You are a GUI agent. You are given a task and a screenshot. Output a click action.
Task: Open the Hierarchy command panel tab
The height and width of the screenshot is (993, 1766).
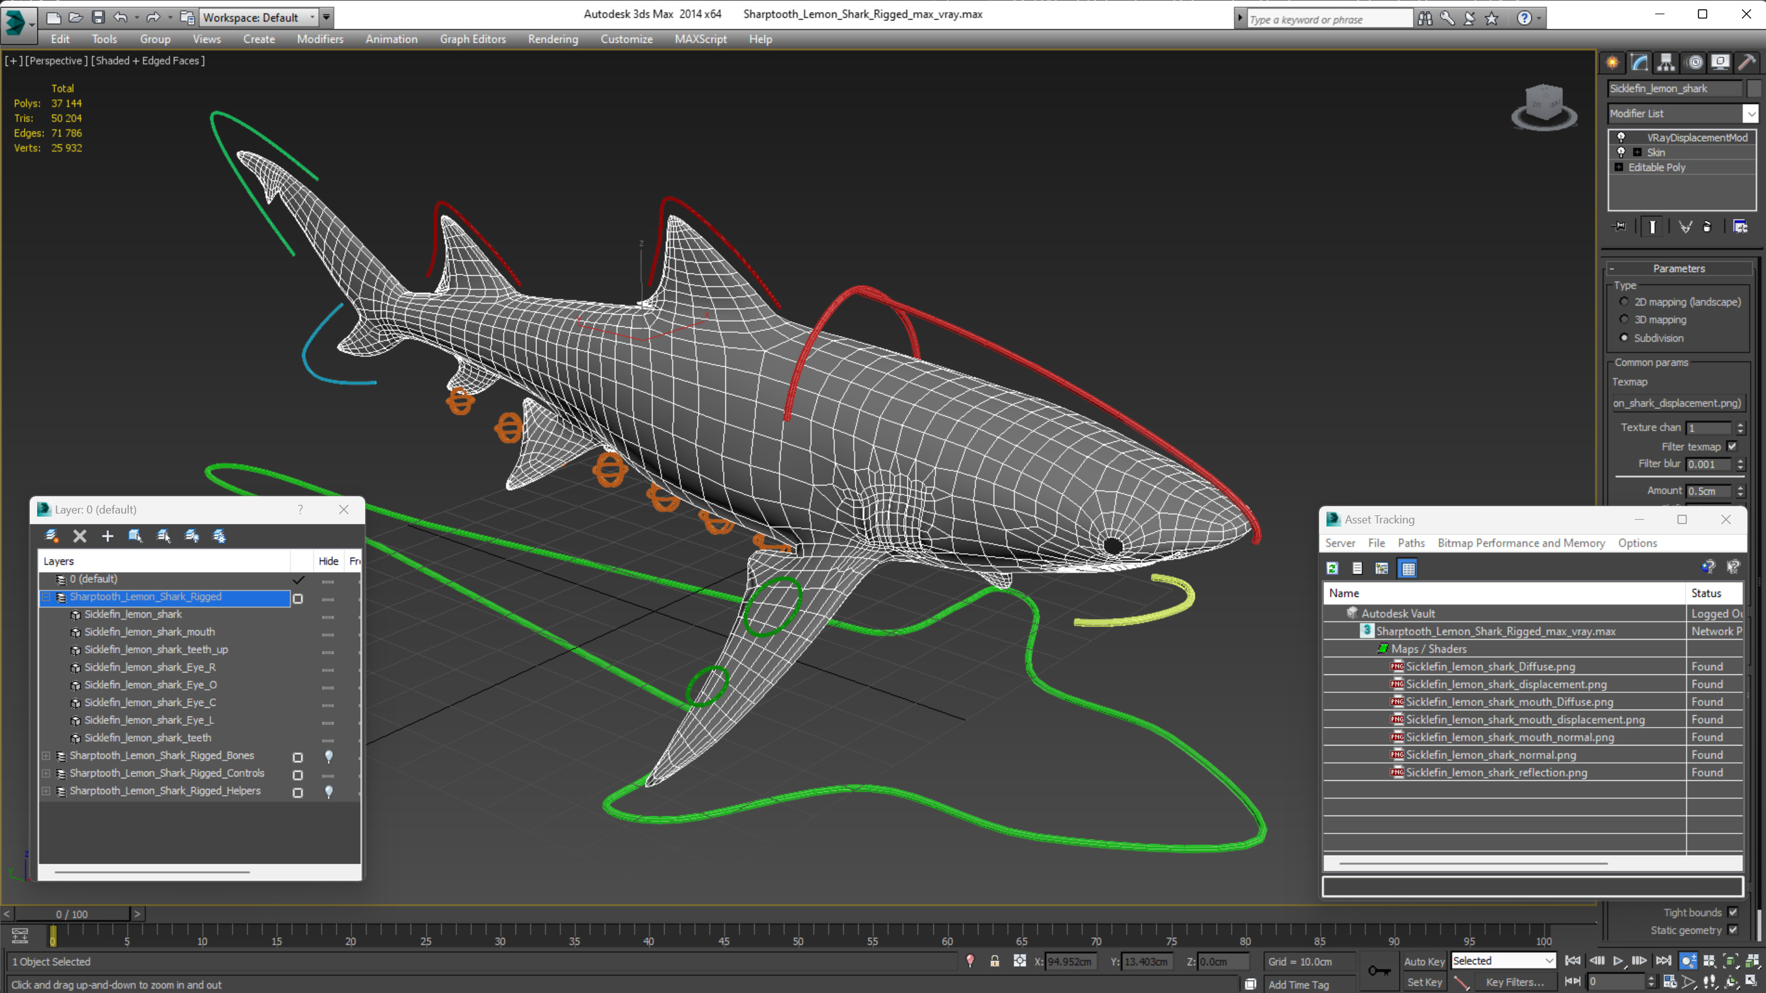pyautogui.click(x=1666, y=62)
